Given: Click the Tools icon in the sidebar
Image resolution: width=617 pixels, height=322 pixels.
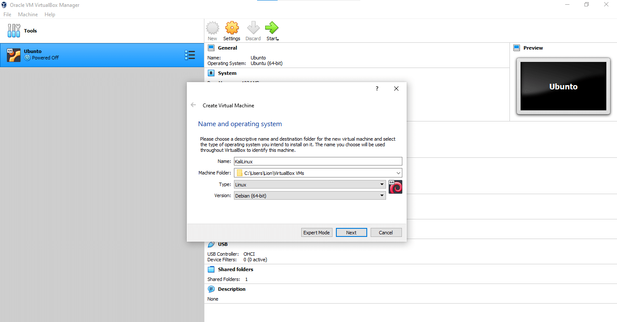Looking at the screenshot, I should click(14, 31).
